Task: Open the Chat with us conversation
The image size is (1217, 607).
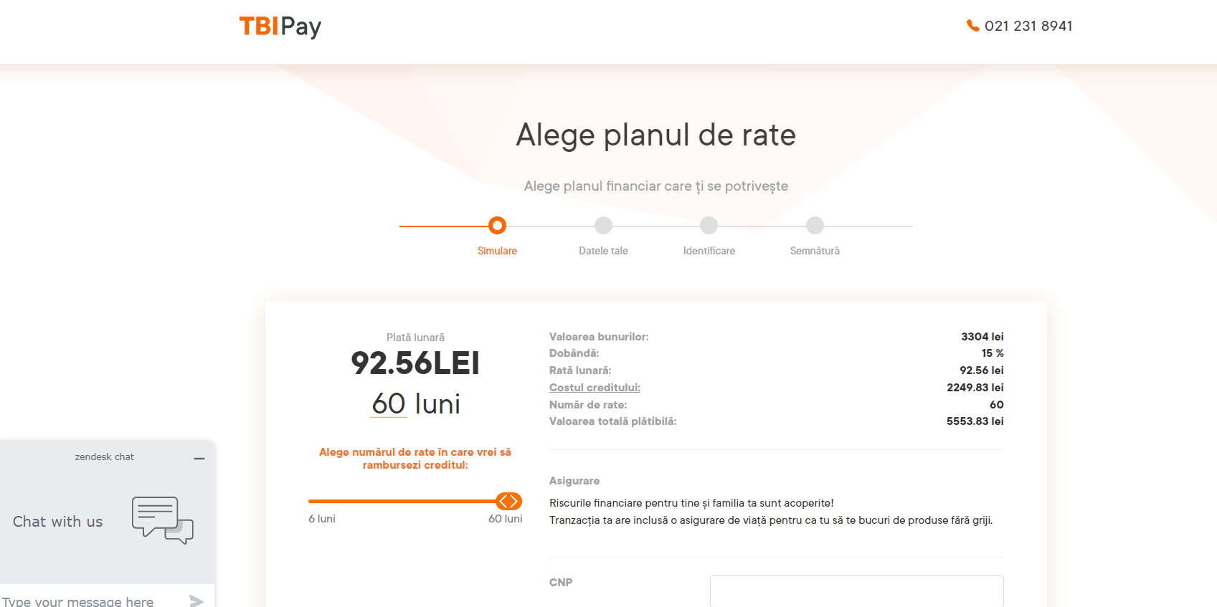Action: (57, 521)
